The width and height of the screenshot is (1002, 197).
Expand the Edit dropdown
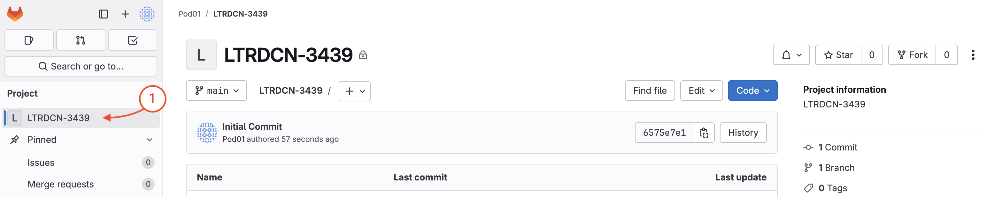click(x=701, y=91)
